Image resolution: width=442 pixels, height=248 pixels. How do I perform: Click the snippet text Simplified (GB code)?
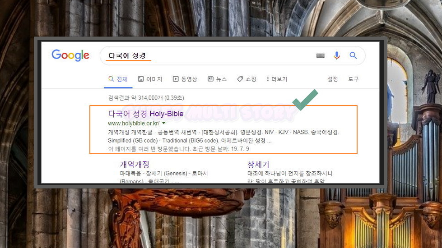point(133,141)
